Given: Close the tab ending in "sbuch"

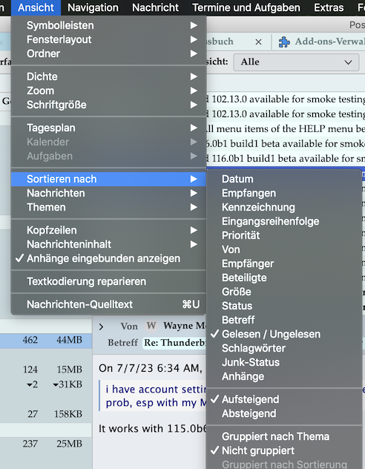Looking at the screenshot, I should coord(259,42).
